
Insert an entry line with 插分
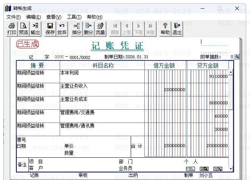pyautogui.click(x=77, y=29)
